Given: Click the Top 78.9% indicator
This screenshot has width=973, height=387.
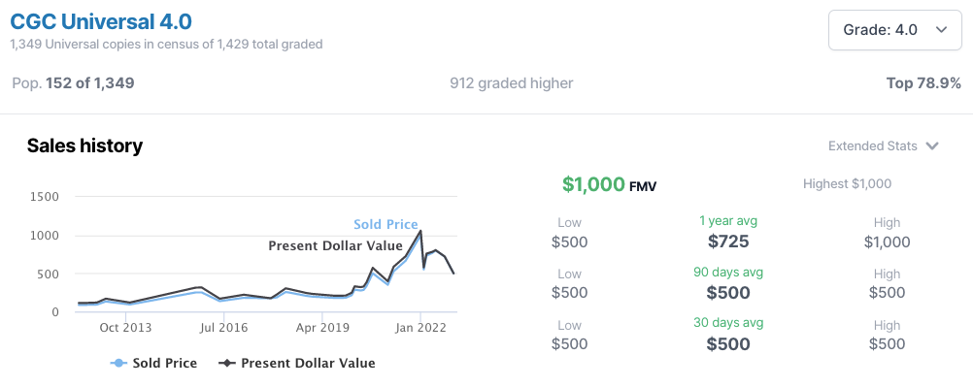Looking at the screenshot, I should 923,83.
